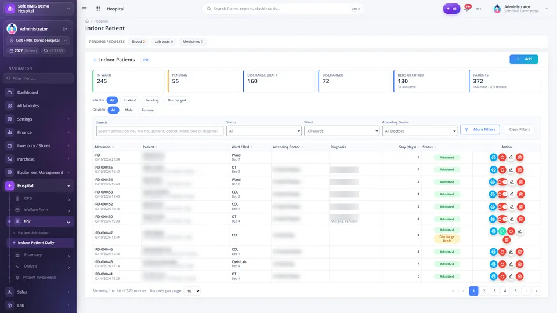
Task: Open the Attending Doctor dropdown
Action: pyautogui.click(x=419, y=131)
